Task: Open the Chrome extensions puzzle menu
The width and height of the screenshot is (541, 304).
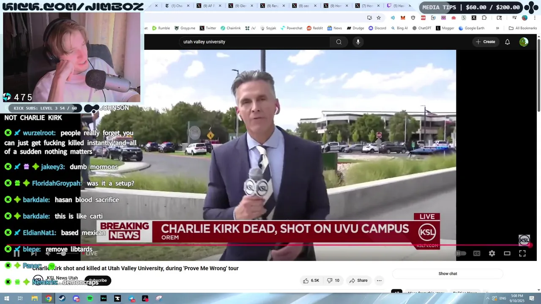Action: 484,18
